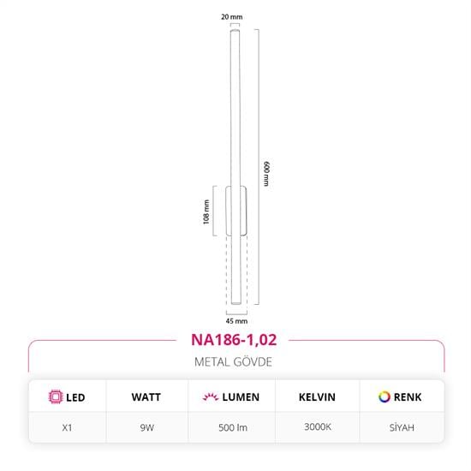Screen dimensions: 471x471
Task: Click the pink LED chip icon
Action: [x=56, y=396]
